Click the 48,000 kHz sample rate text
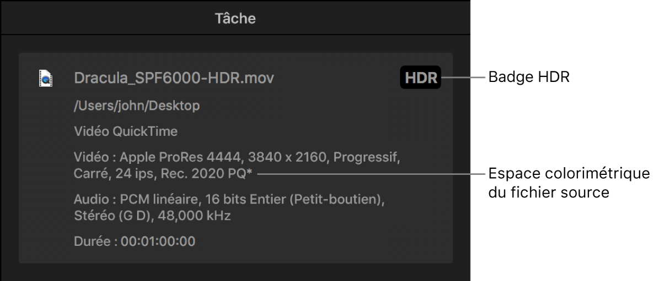The width and height of the screenshot is (654, 281). tap(194, 216)
